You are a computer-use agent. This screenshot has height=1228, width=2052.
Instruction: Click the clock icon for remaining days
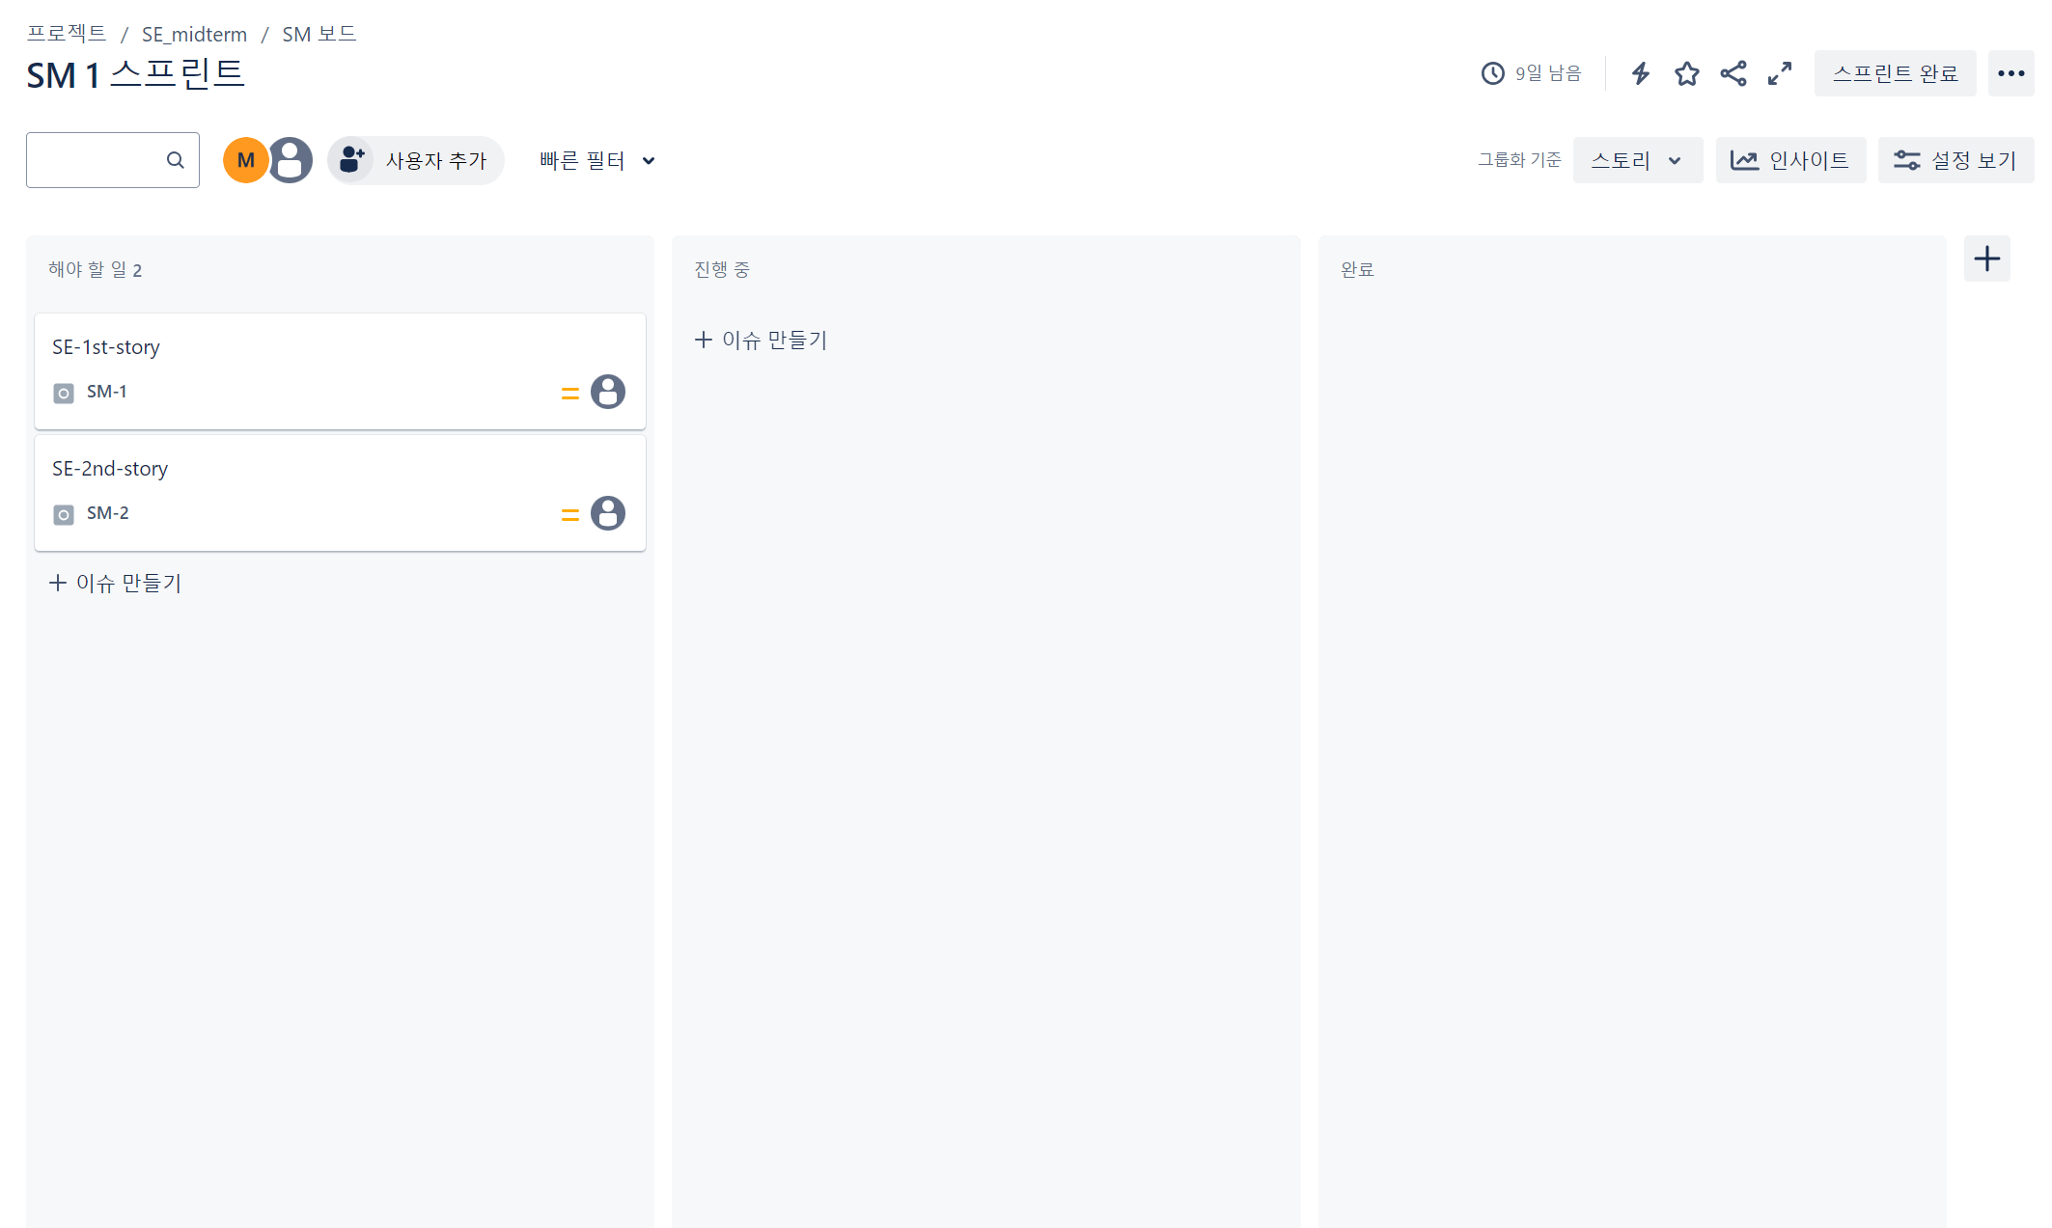pos(1492,73)
